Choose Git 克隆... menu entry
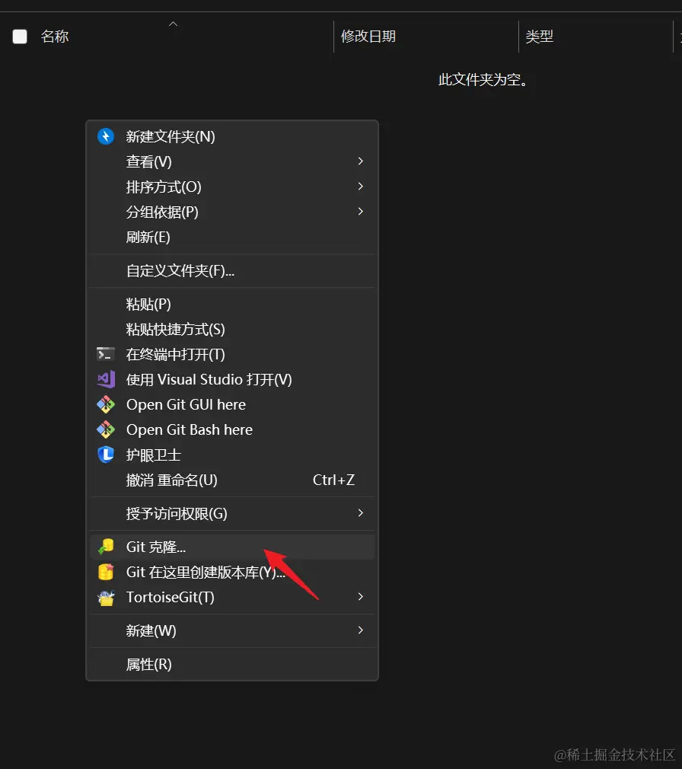The height and width of the screenshot is (769, 682). 232,547
